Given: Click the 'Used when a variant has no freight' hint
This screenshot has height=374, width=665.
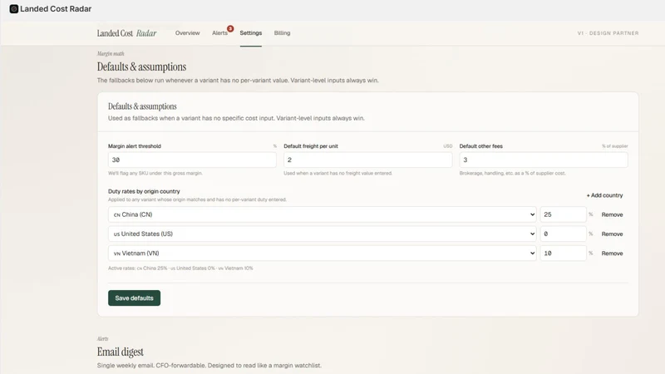Looking at the screenshot, I should (338, 173).
